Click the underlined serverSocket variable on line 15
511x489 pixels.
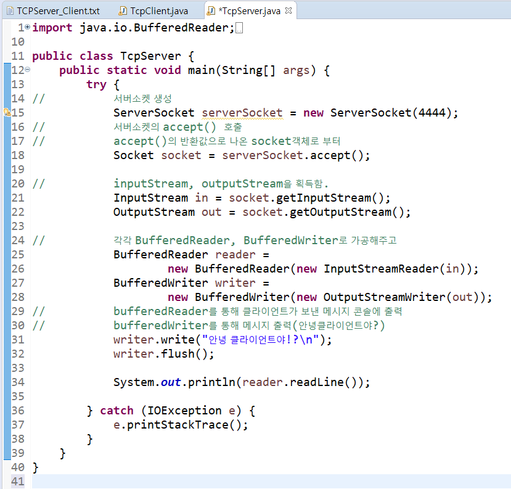point(242,113)
